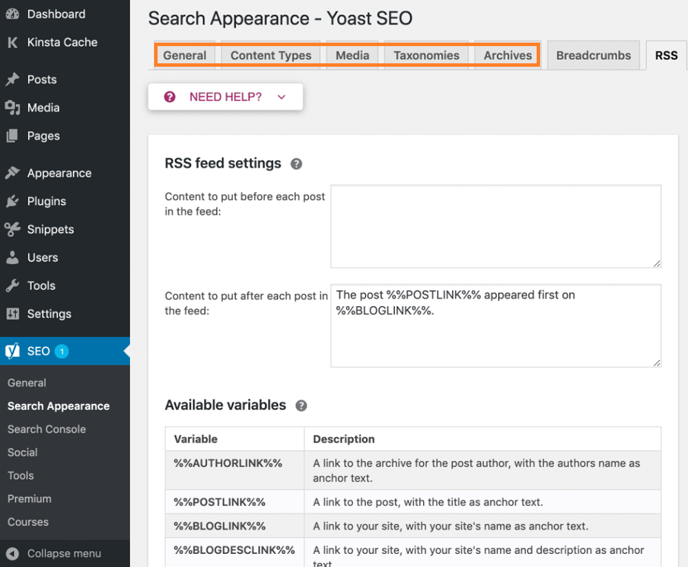Select the RSS tab

point(666,55)
